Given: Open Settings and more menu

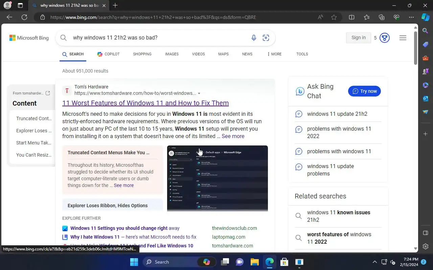Looking at the screenshot, I should pos(411,17).
